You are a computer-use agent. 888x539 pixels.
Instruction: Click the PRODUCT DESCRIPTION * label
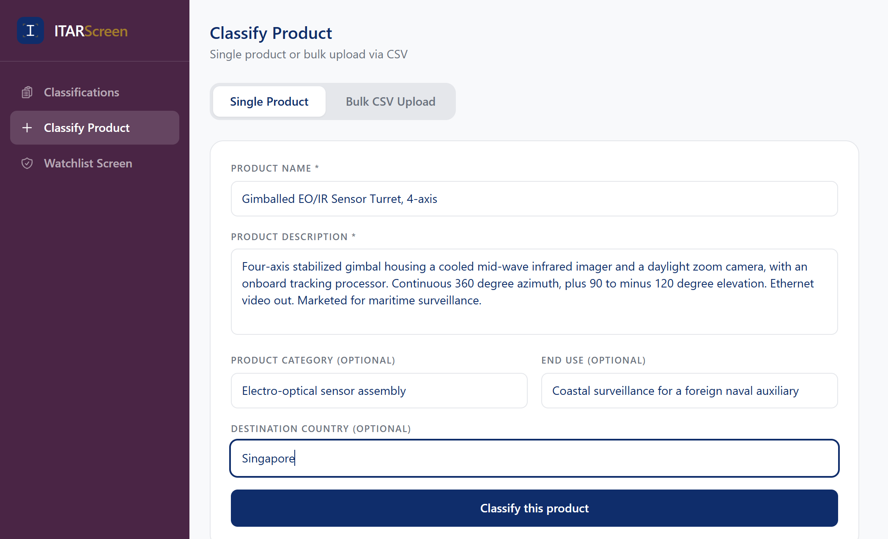coord(293,237)
